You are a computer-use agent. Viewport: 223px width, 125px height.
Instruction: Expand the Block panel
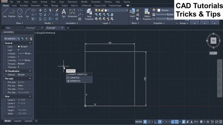pyautogui.click(x=135, y=23)
